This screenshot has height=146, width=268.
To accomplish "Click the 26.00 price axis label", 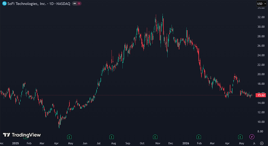I will (x=261, y=46).
